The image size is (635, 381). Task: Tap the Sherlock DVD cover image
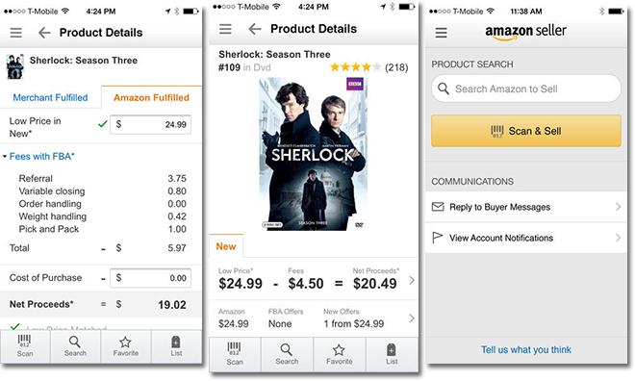point(313,154)
